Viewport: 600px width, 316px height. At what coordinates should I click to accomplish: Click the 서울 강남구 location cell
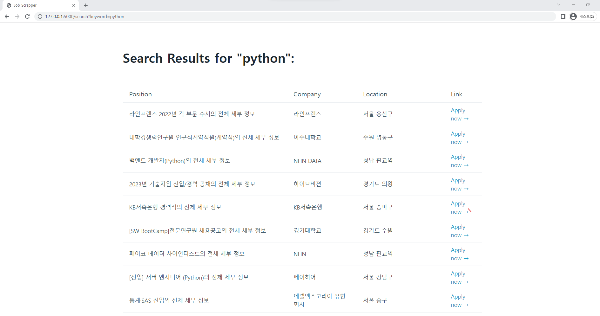(x=378, y=277)
